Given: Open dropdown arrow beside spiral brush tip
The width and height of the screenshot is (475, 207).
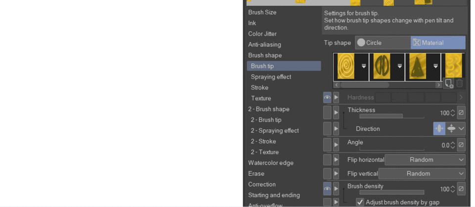Looking at the screenshot, I should click(x=364, y=66).
